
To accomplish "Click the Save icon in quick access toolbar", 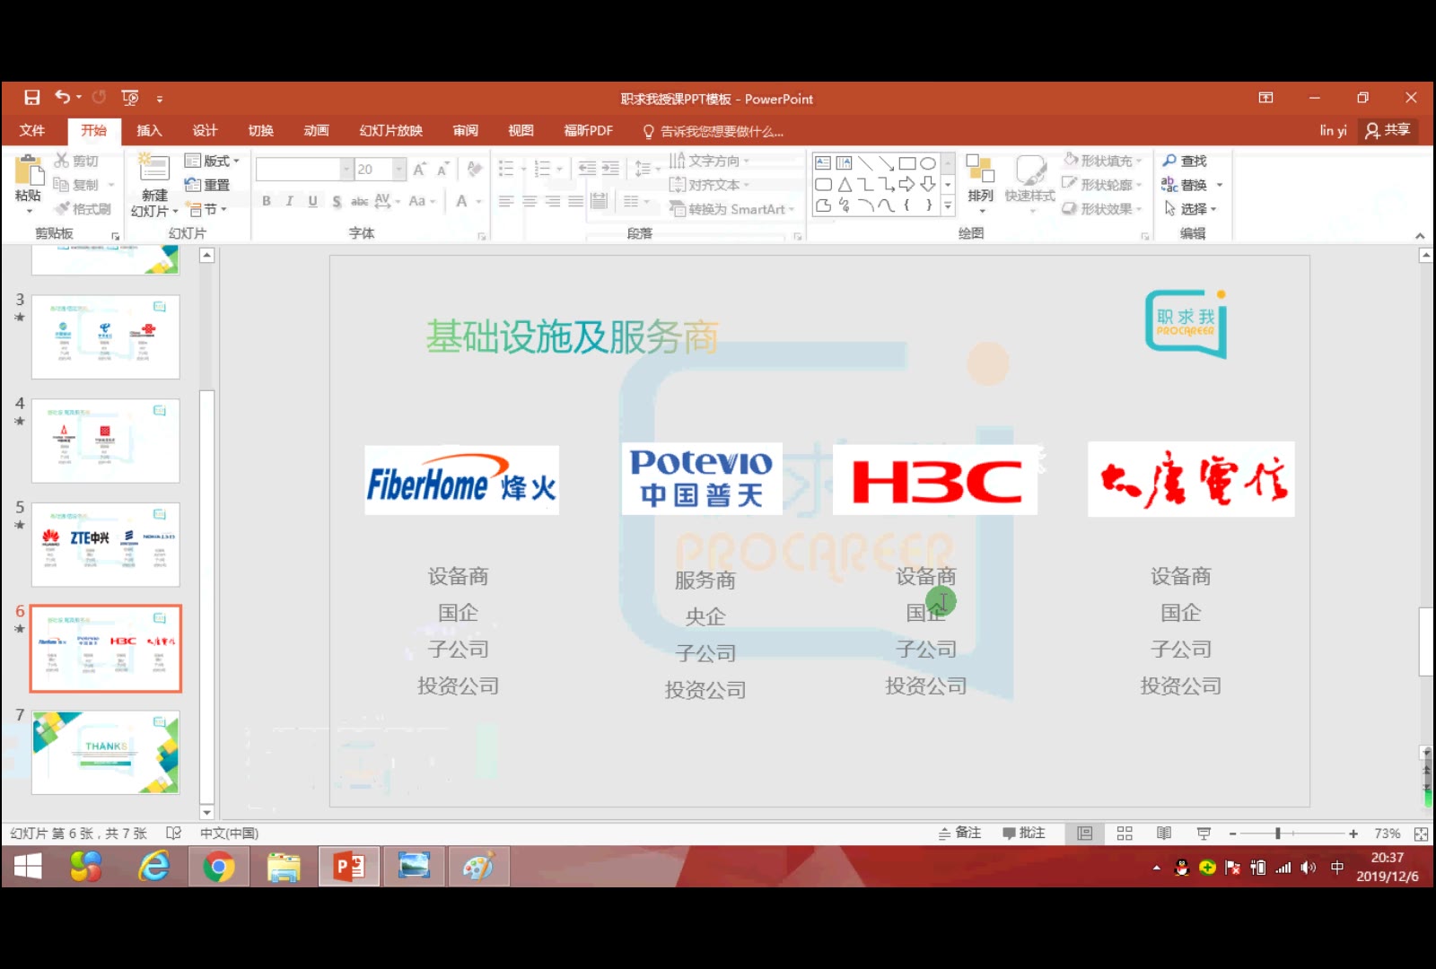I will [31, 98].
